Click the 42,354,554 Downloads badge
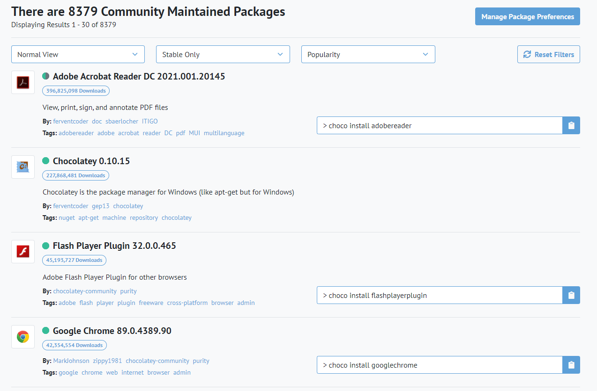This screenshot has height=391, width=597. pyautogui.click(x=74, y=345)
